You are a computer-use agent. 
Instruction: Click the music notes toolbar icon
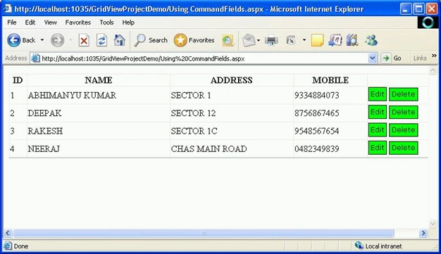point(335,40)
